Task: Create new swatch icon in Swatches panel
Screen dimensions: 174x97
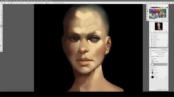Action: tap(164, 20)
